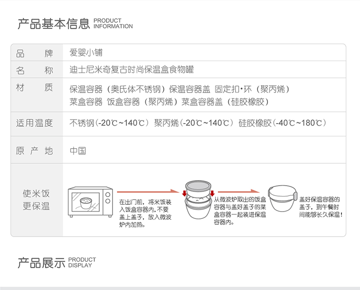Click the 产品基本信息 section heading
This screenshot has height=290, width=360.
coord(53,24)
